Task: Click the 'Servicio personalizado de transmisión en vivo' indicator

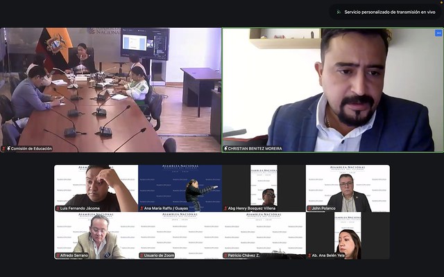Action: pyautogui.click(x=386, y=12)
